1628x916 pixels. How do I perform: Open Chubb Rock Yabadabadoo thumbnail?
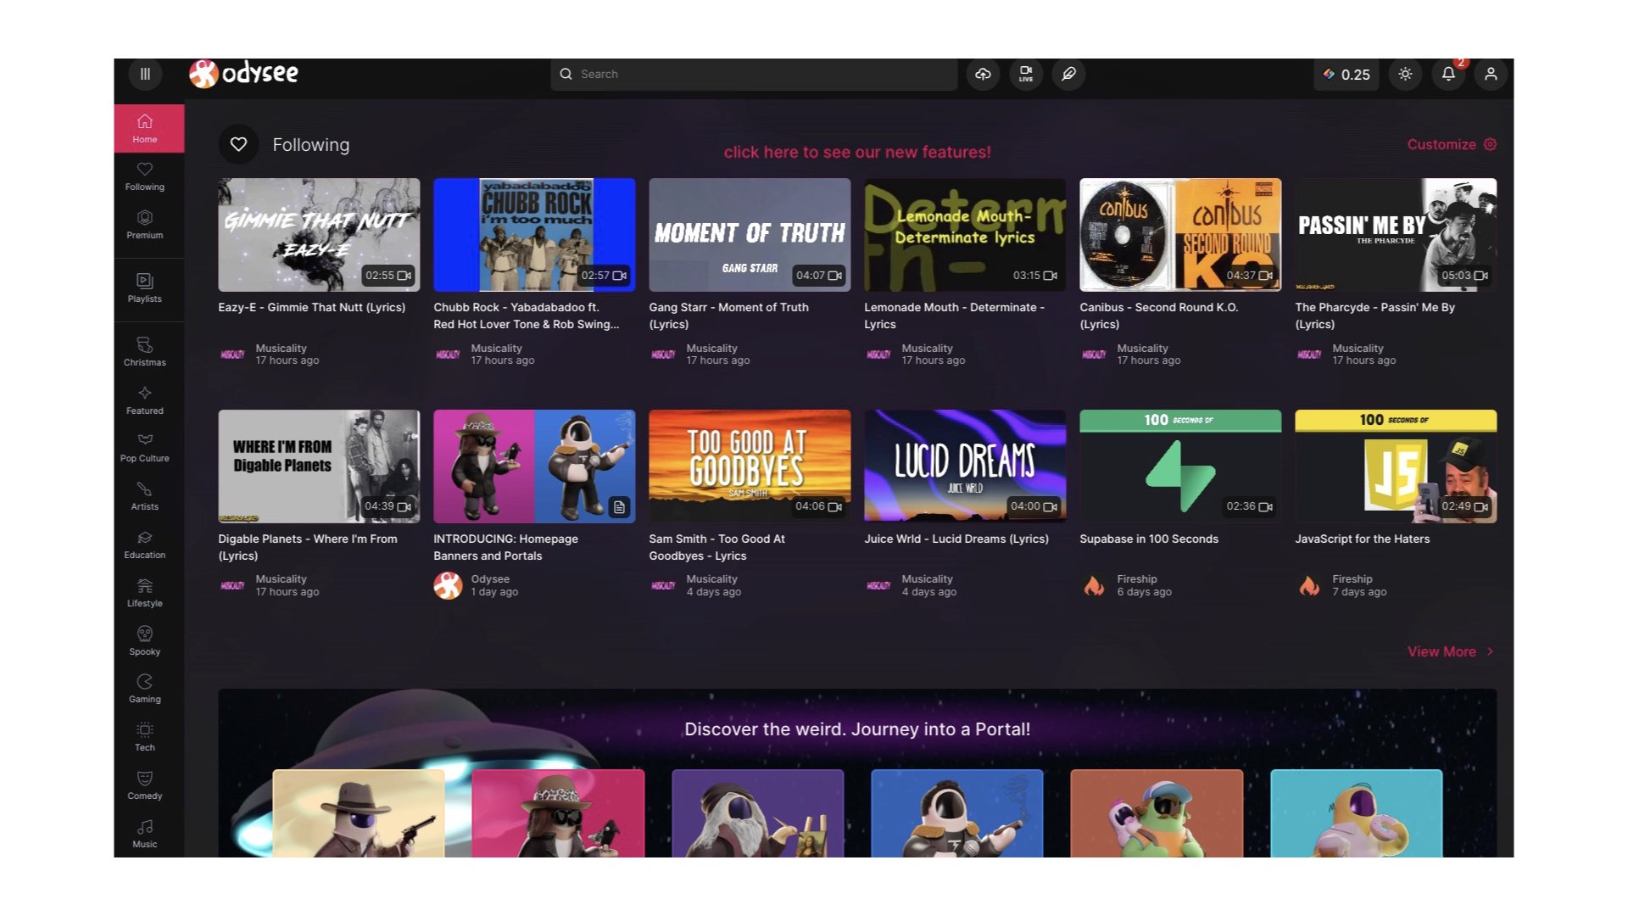coord(534,235)
